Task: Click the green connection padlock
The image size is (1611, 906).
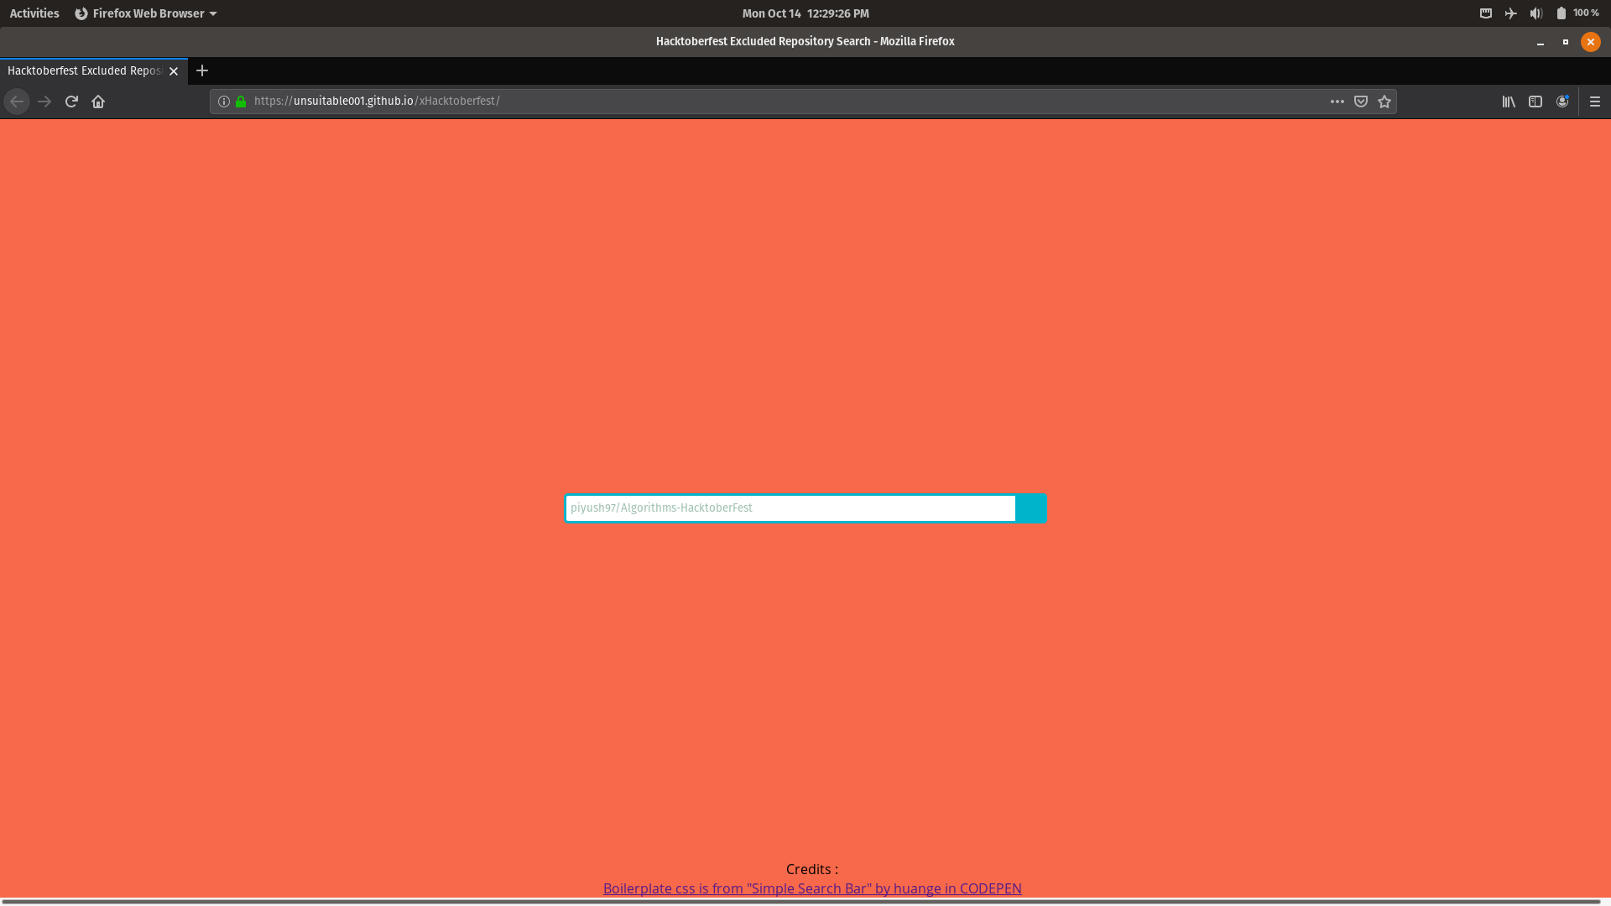Action: coord(241,102)
